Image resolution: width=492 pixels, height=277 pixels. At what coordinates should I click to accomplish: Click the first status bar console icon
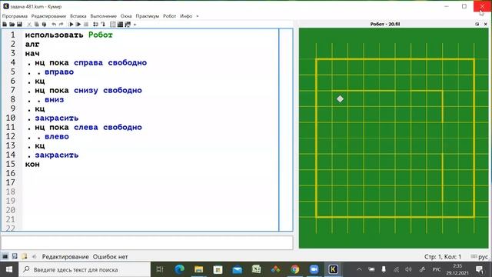pyautogui.click(x=5, y=256)
